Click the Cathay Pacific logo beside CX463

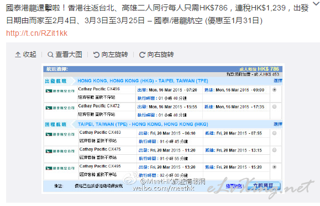[60, 134]
